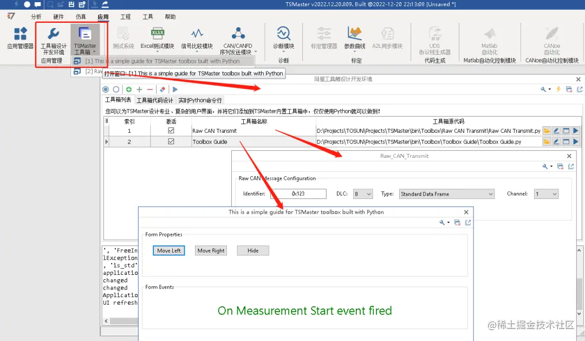This screenshot has width=585, height=341.
Task: Open the 分析 ribbon tab
Action: tap(36, 17)
